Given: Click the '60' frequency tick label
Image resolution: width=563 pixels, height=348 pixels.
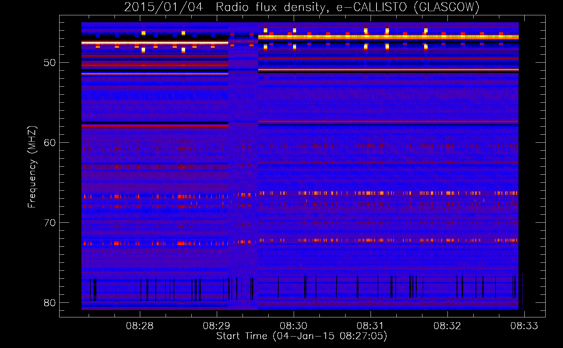Looking at the screenshot, I should click(x=50, y=143).
